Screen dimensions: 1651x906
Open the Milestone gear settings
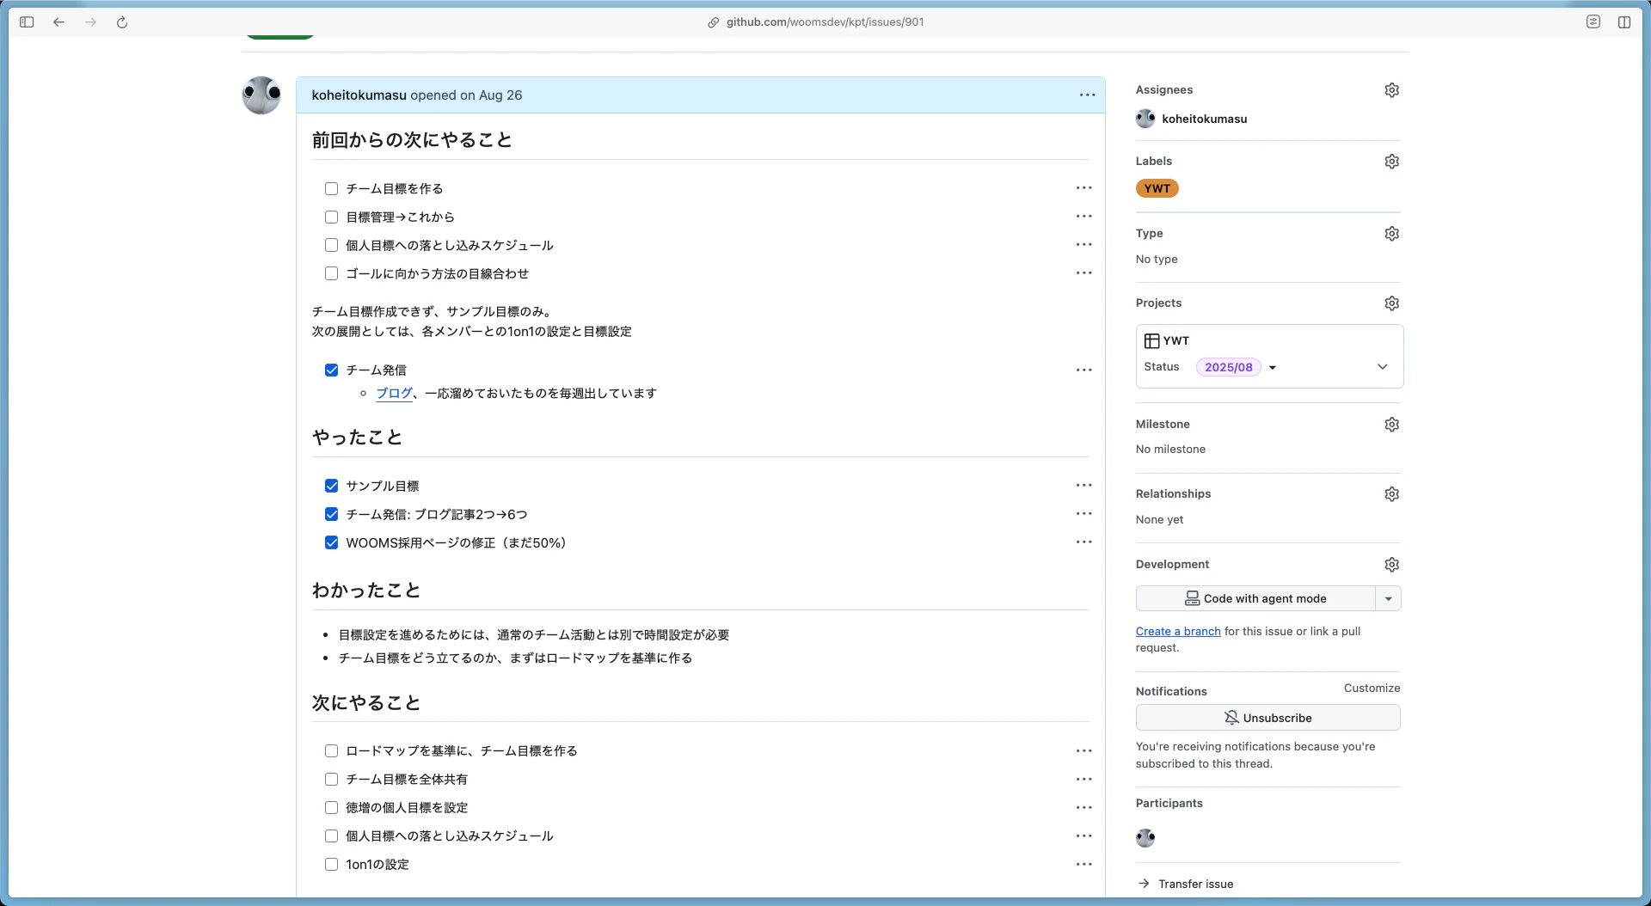pos(1391,425)
